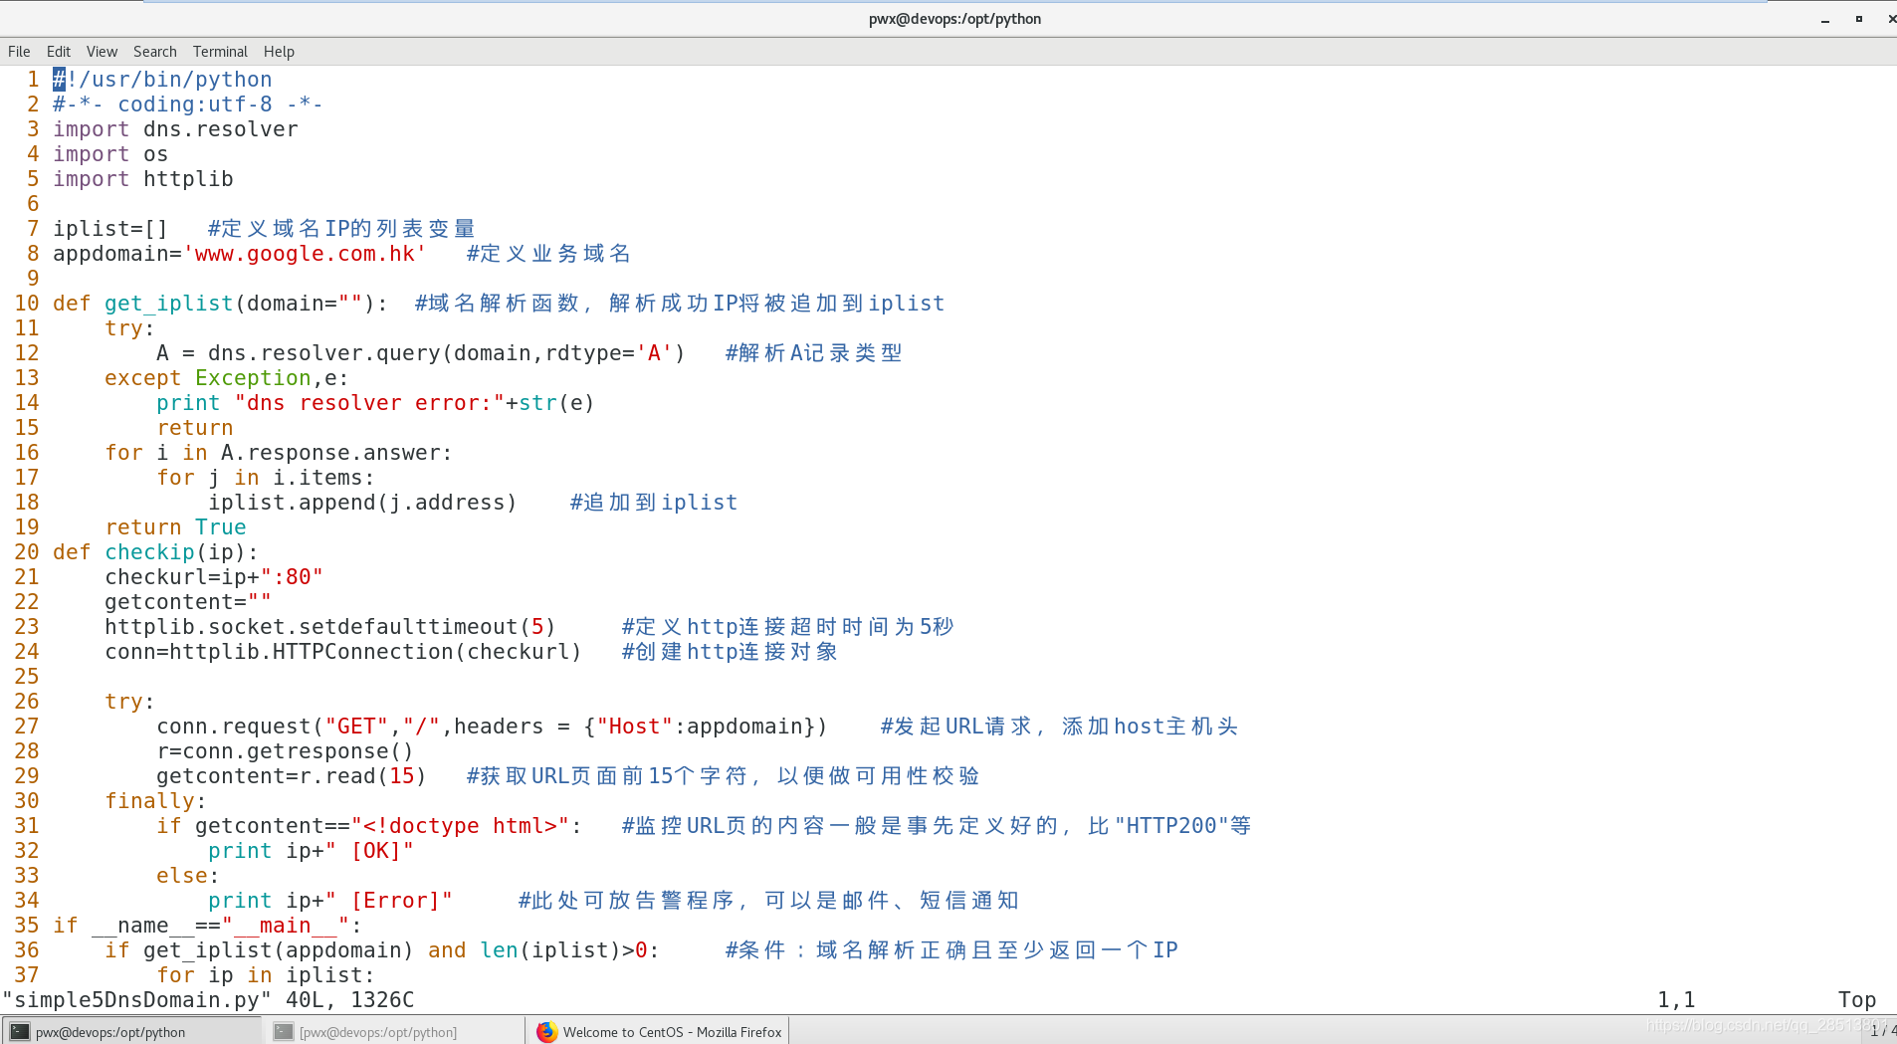The height and width of the screenshot is (1044, 1897).
Task: Click 'for j in i.items:' line
Action: pyautogui.click(x=266, y=478)
